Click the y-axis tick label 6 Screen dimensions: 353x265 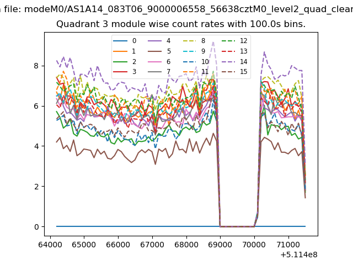click(x=38, y=106)
